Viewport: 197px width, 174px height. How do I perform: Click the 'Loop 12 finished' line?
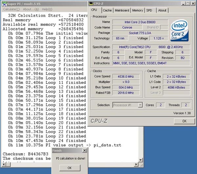click(47, 87)
